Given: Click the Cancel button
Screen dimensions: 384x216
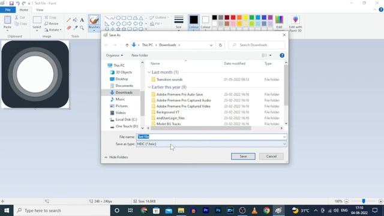Looking at the screenshot, I should pyautogui.click(x=271, y=156).
